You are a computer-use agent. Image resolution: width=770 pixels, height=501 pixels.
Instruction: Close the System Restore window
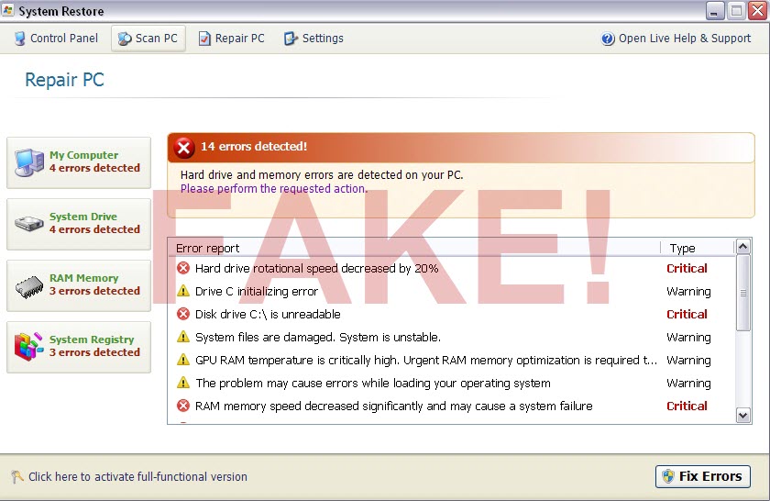pos(757,11)
